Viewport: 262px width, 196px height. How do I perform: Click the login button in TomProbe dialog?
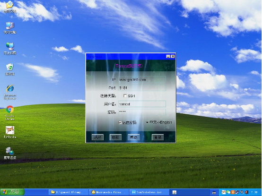point(157,137)
